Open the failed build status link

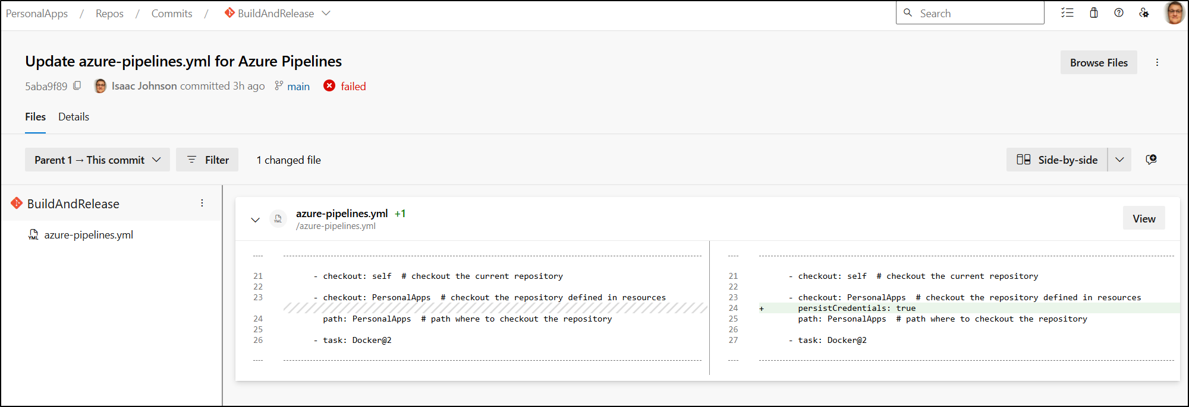(x=353, y=87)
